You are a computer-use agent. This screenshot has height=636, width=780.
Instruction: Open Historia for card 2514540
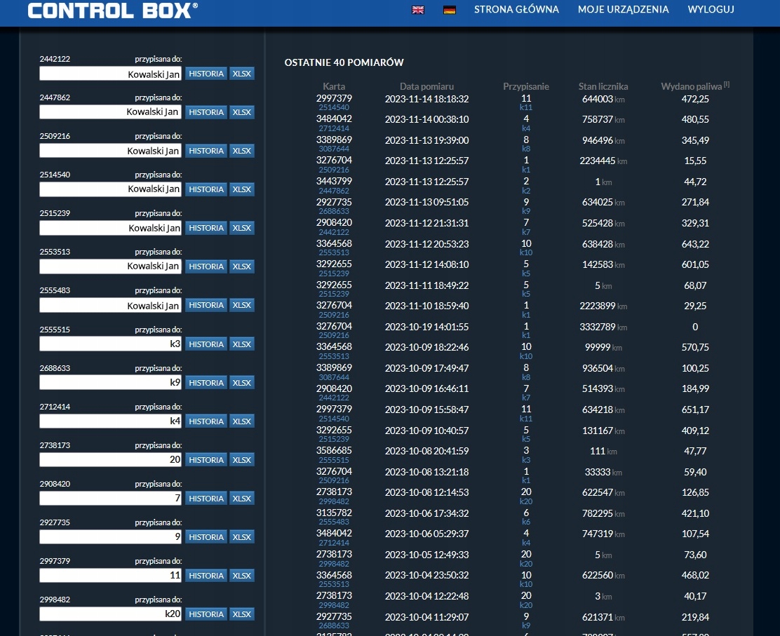coord(206,189)
